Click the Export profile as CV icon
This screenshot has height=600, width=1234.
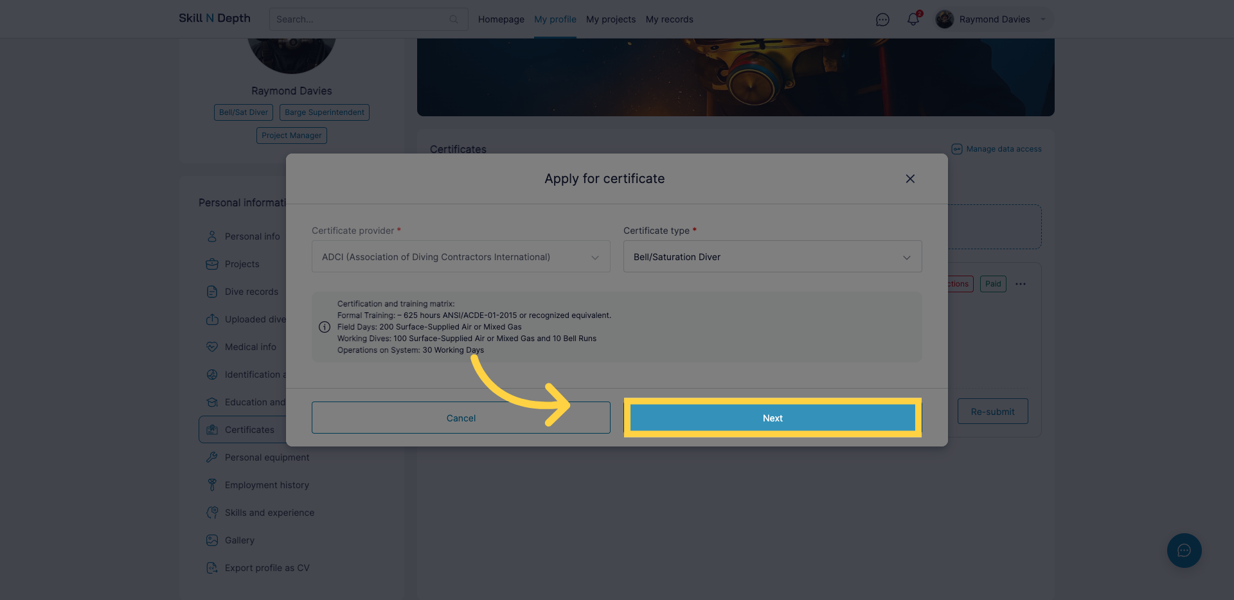pos(212,568)
